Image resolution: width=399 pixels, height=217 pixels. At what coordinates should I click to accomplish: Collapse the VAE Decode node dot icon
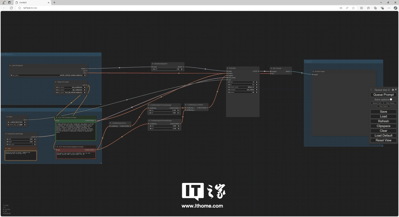click(272, 68)
